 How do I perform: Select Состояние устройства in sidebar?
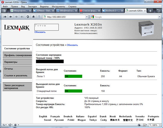(x=17, y=49)
